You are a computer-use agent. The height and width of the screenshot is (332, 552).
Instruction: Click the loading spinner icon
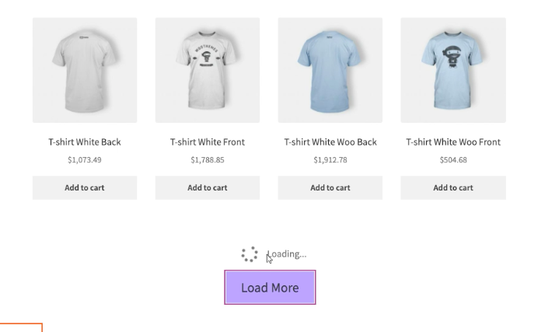250,254
